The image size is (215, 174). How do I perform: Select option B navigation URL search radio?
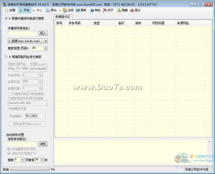(6, 57)
